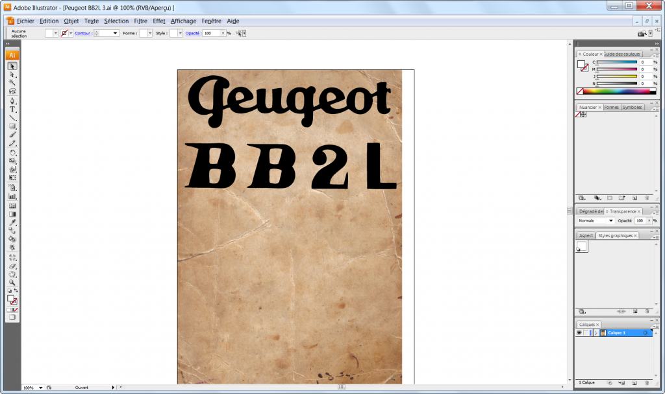Click toolbox fill and stroke swatch
665x394 pixels.
[12, 300]
